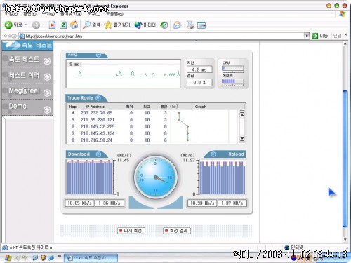This screenshot has height=263, width=351.
Task: Click the memory usage bar meter
Action: (x=232, y=81)
